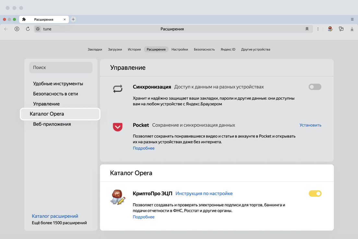Open Каталог расширений link
This screenshot has height=239, width=358.
[55, 216]
